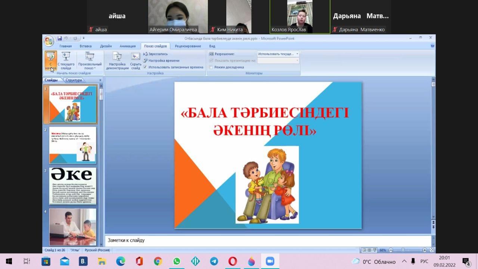Select the Ким Никита participant tile
This screenshot has height=269, width=478.
[239, 16]
